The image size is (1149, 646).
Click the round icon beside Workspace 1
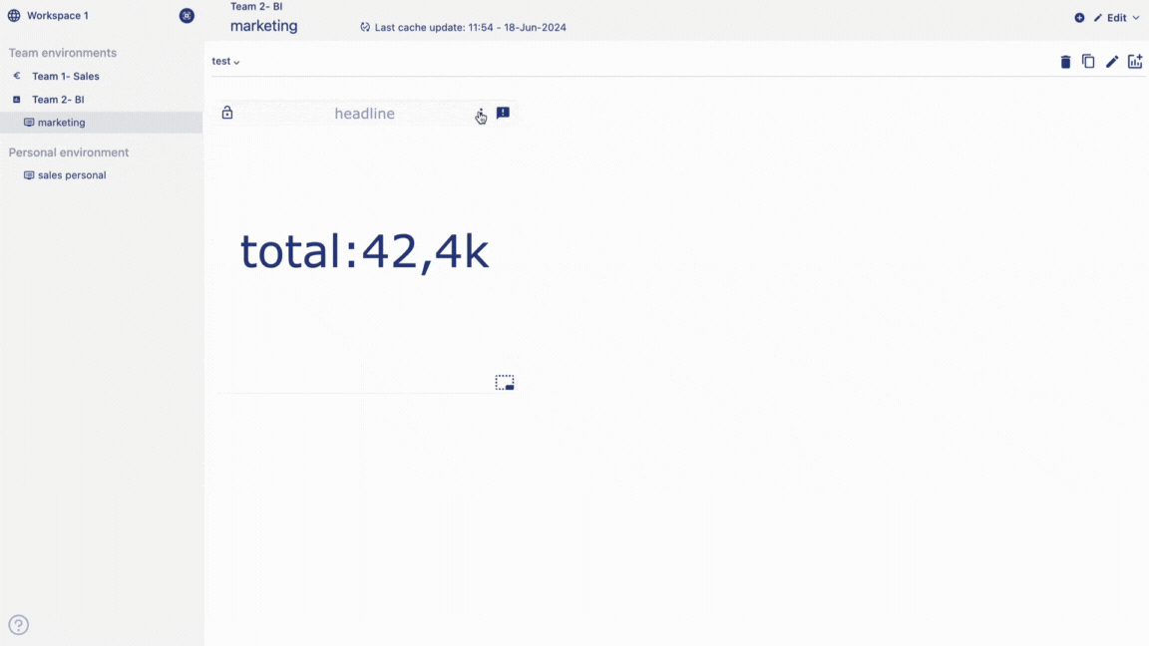[x=187, y=16]
